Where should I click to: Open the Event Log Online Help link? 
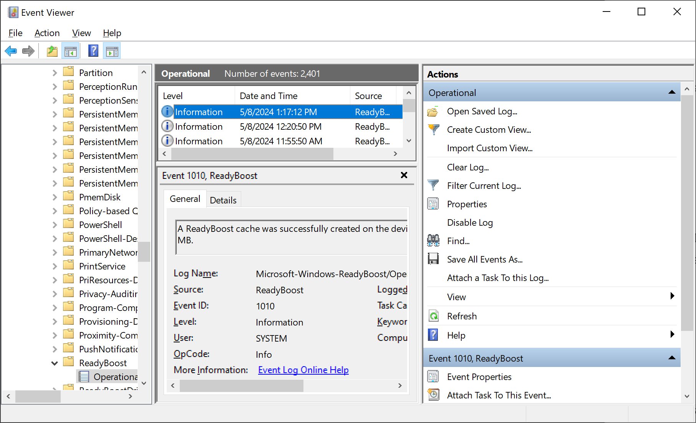pos(303,370)
